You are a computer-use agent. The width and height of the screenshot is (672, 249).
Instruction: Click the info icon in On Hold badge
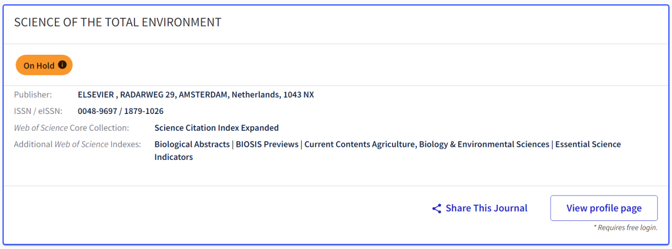(x=62, y=65)
